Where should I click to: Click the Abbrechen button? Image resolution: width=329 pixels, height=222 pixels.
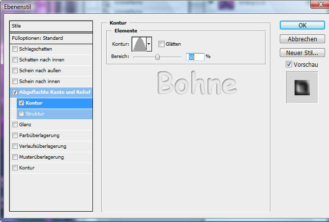pos(302,39)
